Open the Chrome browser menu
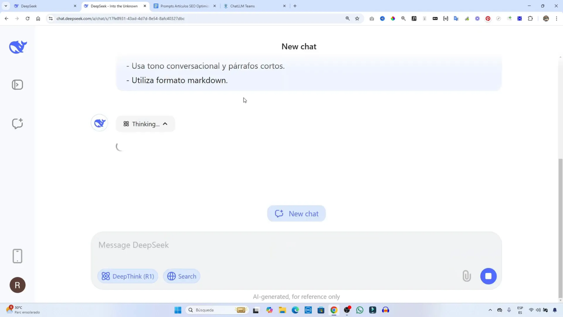This screenshot has width=563, height=317. 557,18
